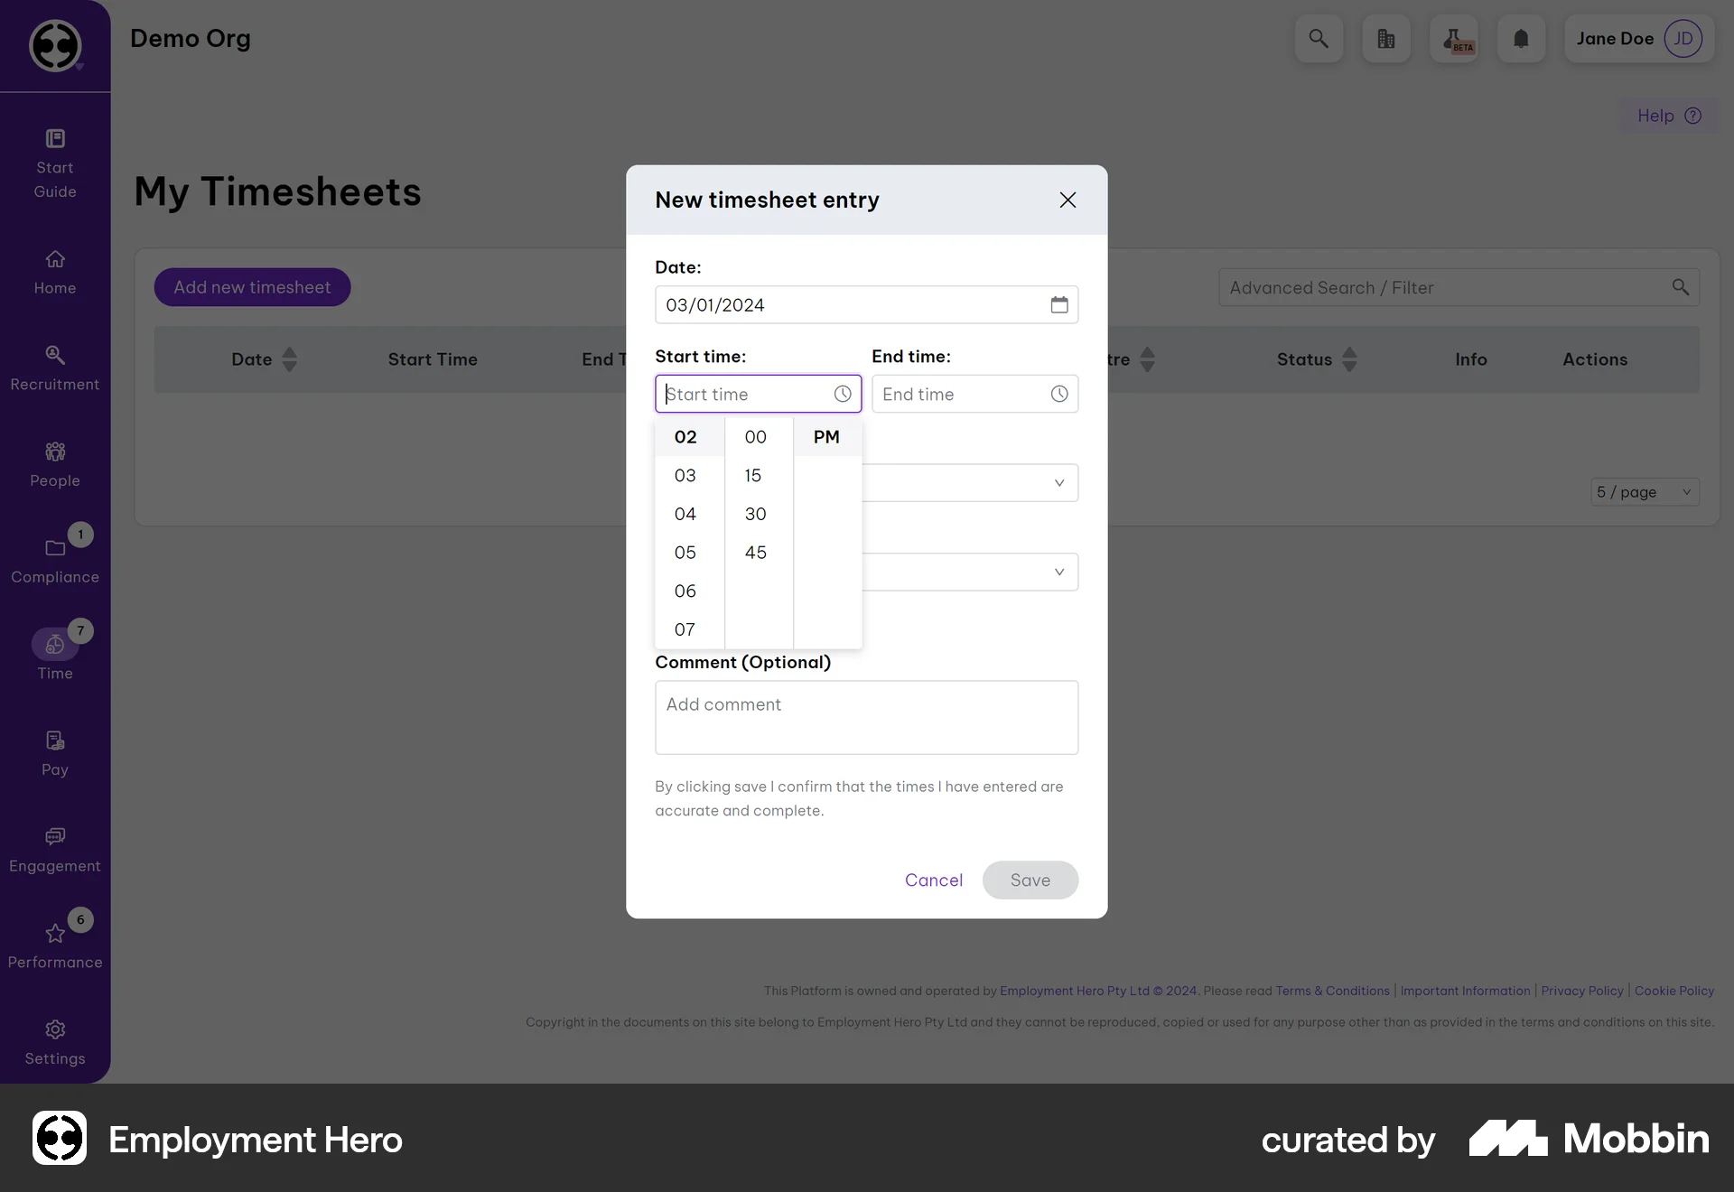Select the Home icon in the sidebar
The width and height of the screenshot is (1734, 1192).
point(54,259)
